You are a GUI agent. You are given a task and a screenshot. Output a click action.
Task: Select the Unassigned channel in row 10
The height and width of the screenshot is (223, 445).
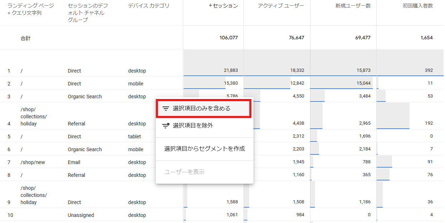coord(81,215)
